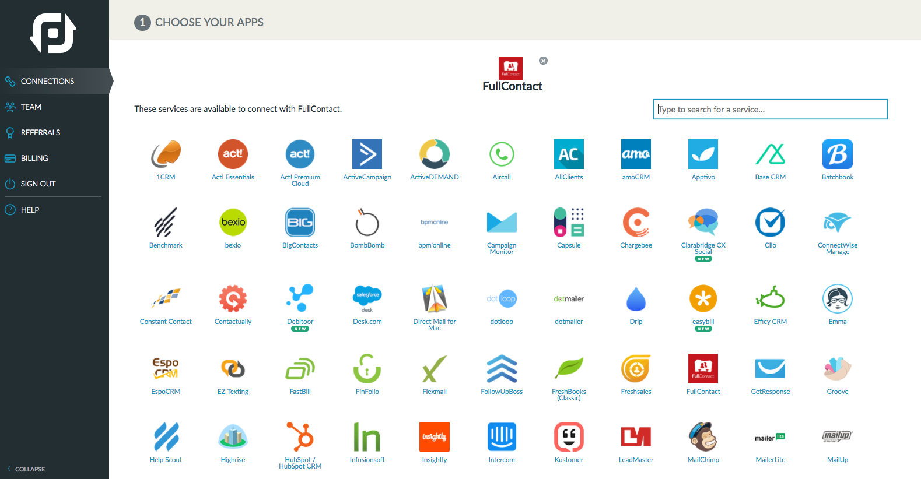This screenshot has height=479, width=921.
Task: Click the Help Scout icon
Action: coord(166,436)
